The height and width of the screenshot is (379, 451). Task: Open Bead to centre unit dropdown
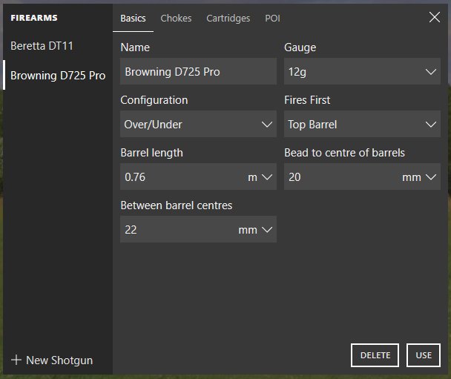(x=421, y=177)
